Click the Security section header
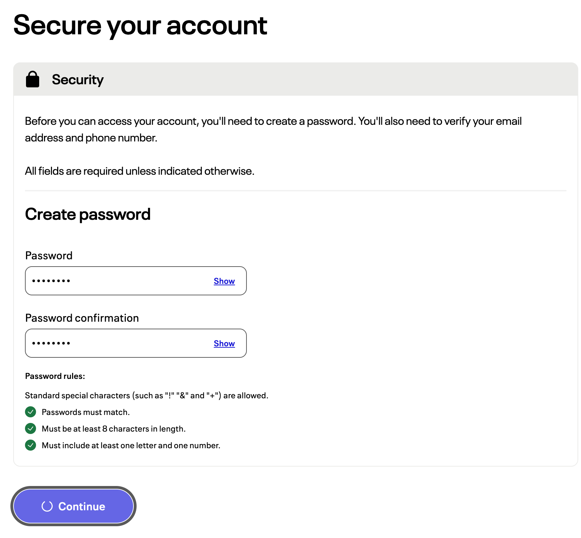The image size is (581, 538). click(295, 79)
